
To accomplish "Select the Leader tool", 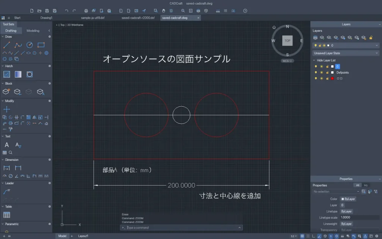I will click(x=7, y=192).
